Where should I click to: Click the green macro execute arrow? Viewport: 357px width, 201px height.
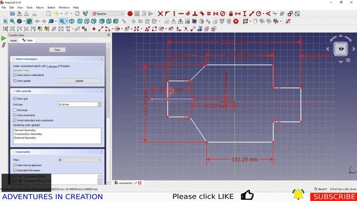pyautogui.click(x=3, y=38)
